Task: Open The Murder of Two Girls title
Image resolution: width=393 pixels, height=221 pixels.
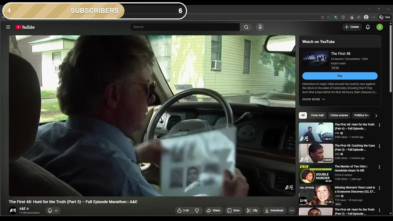Action: point(351,169)
